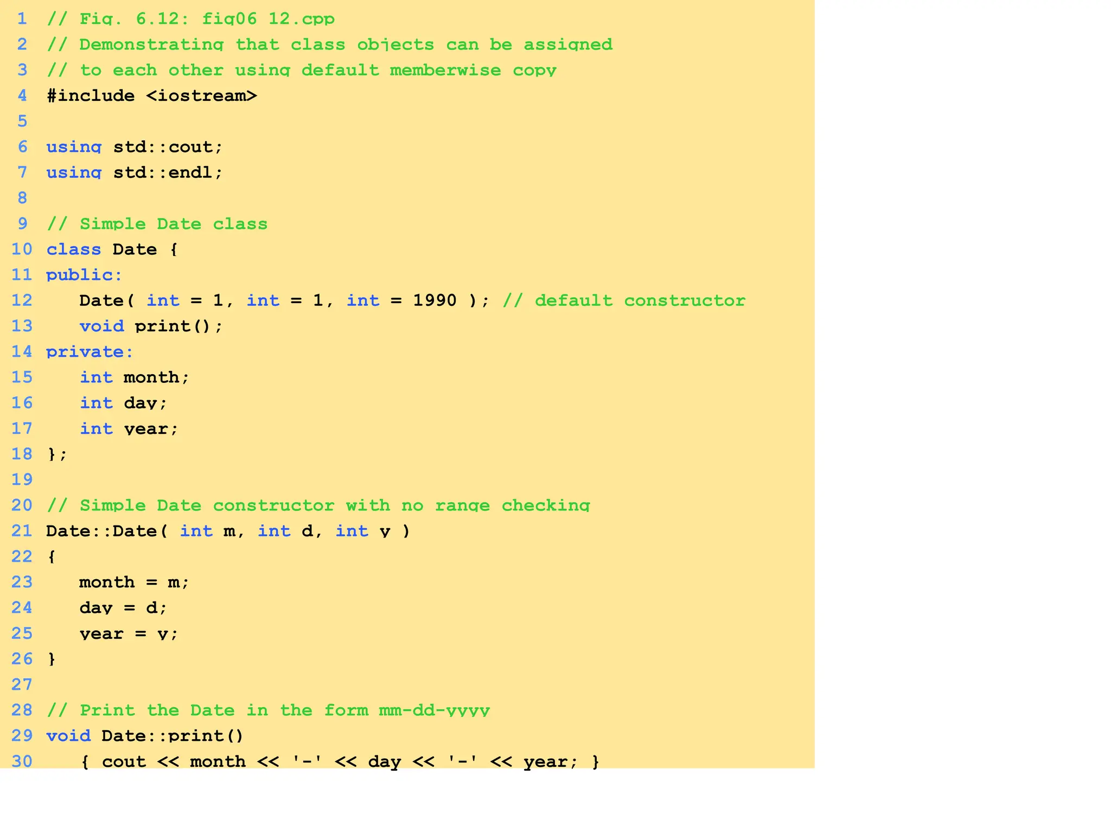
Task: Click 'void print();' declaration on line 13
Action: [151, 326]
